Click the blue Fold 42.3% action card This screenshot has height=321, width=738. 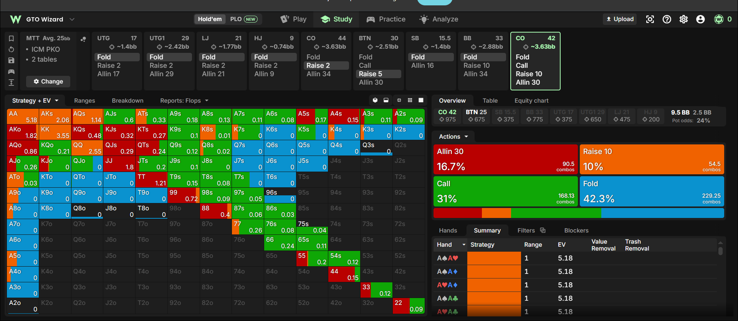pos(652,191)
